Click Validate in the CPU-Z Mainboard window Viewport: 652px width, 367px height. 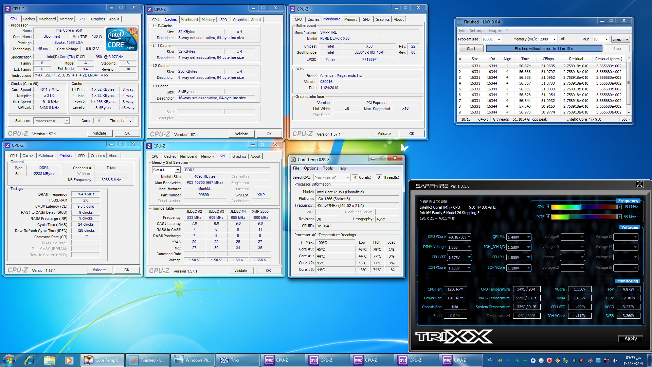384,134
